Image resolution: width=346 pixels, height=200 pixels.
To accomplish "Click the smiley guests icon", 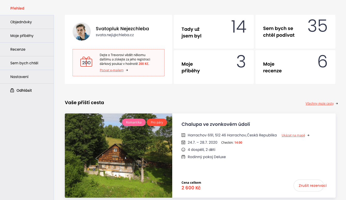I will click(x=183, y=150).
